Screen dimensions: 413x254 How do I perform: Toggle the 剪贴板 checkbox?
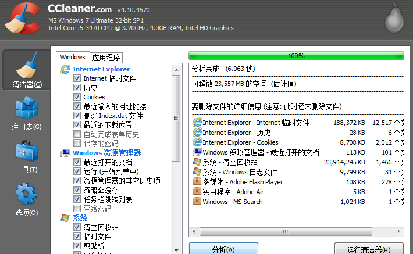pos(77,246)
